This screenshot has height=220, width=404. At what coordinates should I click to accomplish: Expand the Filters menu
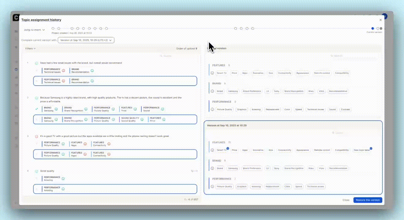click(x=30, y=49)
